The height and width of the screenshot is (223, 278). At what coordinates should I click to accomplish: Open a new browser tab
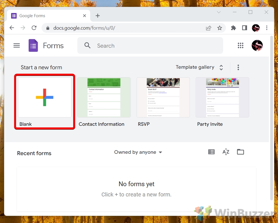(98, 16)
